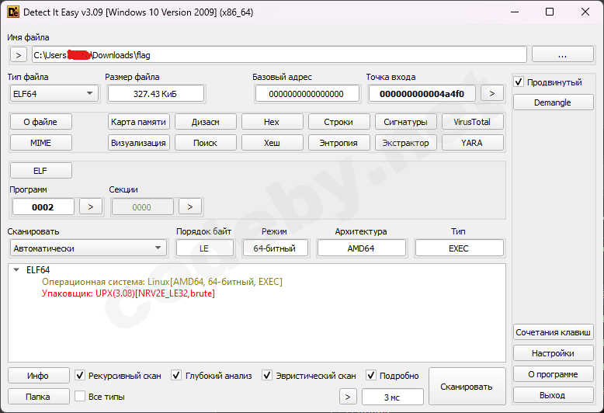Click '>' button next to Секции 0000
The image size is (604, 413).
tap(190, 206)
